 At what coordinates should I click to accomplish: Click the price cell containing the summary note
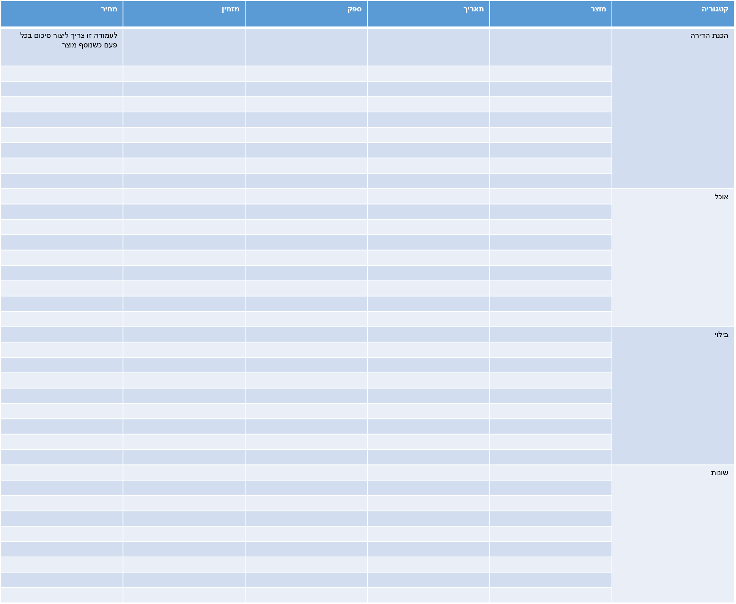pos(62,47)
